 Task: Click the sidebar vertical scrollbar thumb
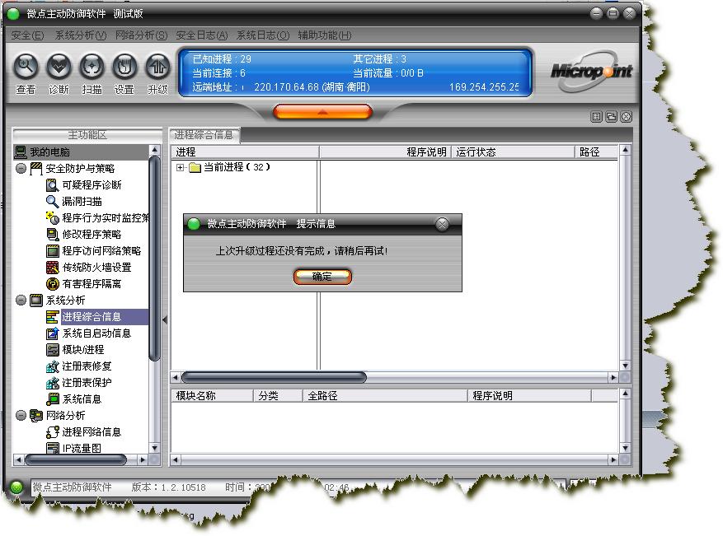154,258
